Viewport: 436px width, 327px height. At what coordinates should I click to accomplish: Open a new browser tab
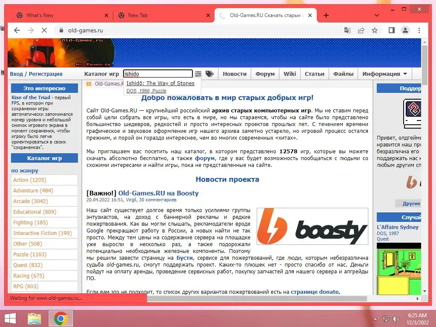click(x=326, y=15)
